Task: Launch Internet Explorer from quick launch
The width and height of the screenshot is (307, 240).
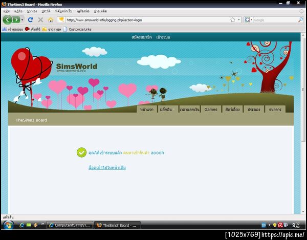Action: point(21,225)
